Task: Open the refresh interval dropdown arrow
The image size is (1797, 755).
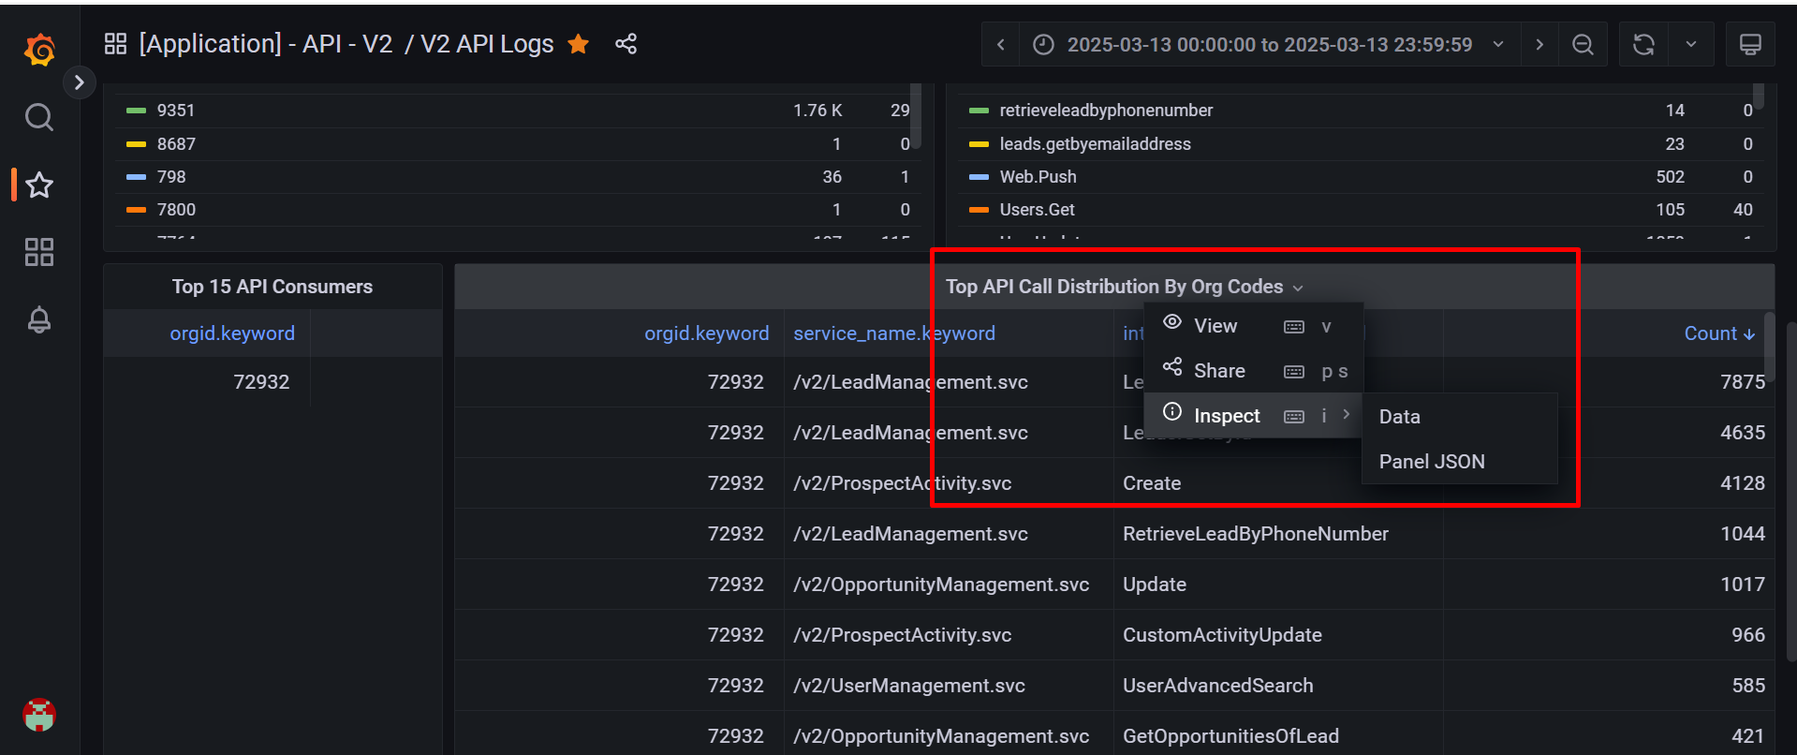Action: tap(1691, 45)
